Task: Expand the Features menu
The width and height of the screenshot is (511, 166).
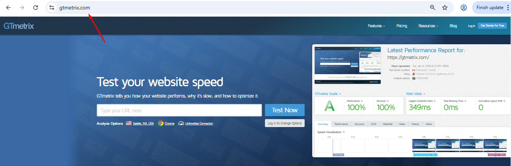Action: pyautogui.click(x=376, y=26)
